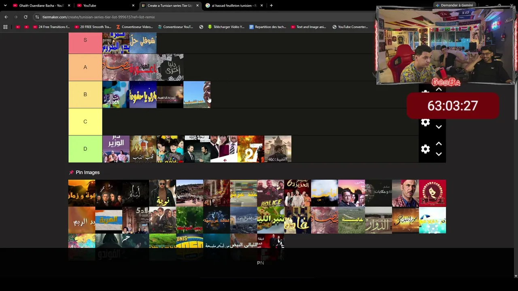Screen dimensions: 518x291
Task: Select the قلب الذيب thumbnail in D tier
Action: point(143,149)
